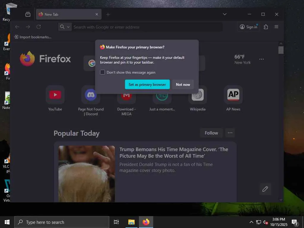
Task: Click scrollbar down arrow
Action: coord(281,199)
